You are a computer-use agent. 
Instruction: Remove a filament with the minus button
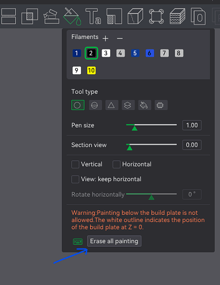120,38
